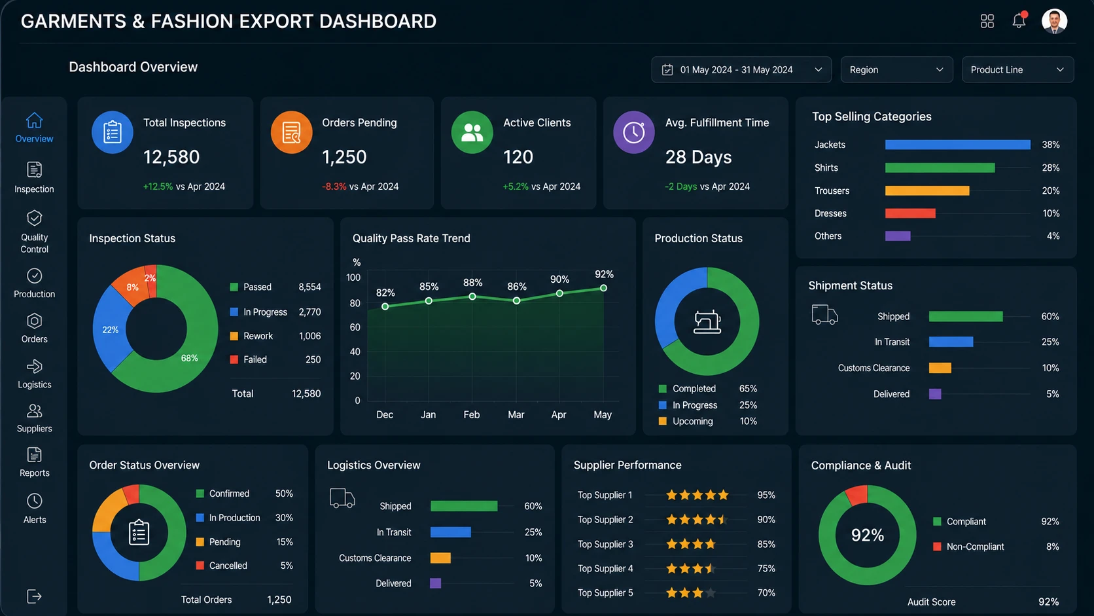Screen dimensions: 1094x616
Task: Click the 28 Days fulfillment value
Action: (698, 157)
